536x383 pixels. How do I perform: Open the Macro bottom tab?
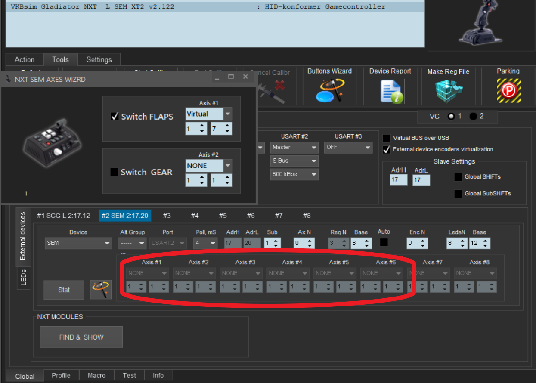pyautogui.click(x=96, y=375)
